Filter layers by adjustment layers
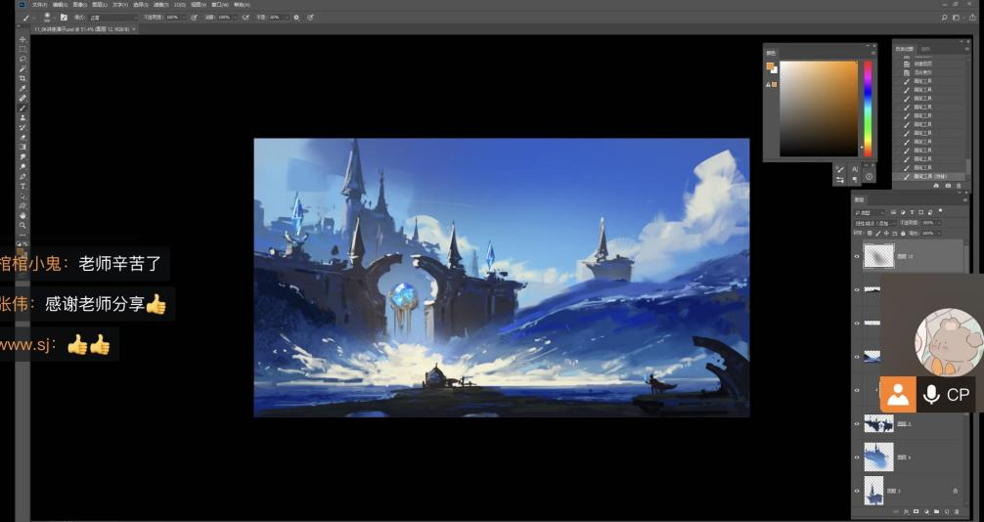 point(903,213)
